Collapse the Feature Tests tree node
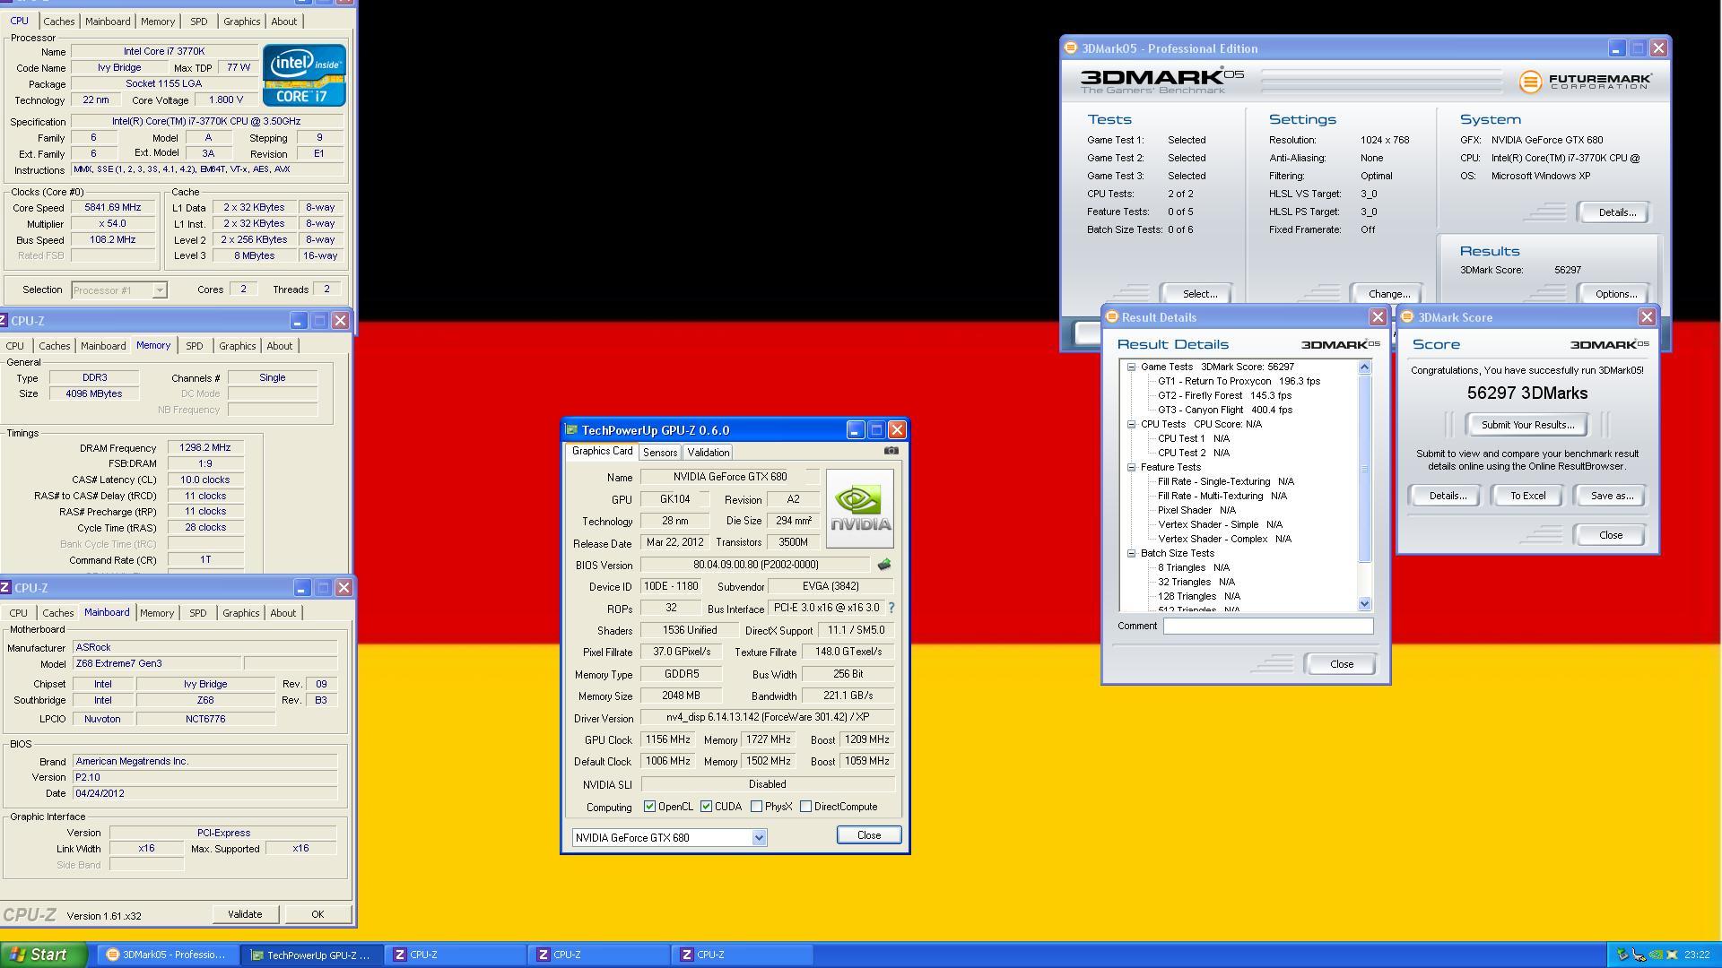Viewport: 1722px width, 968px height. (1132, 467)
